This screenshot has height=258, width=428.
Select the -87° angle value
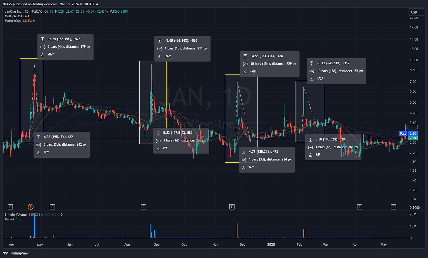[x=51, y=54]
